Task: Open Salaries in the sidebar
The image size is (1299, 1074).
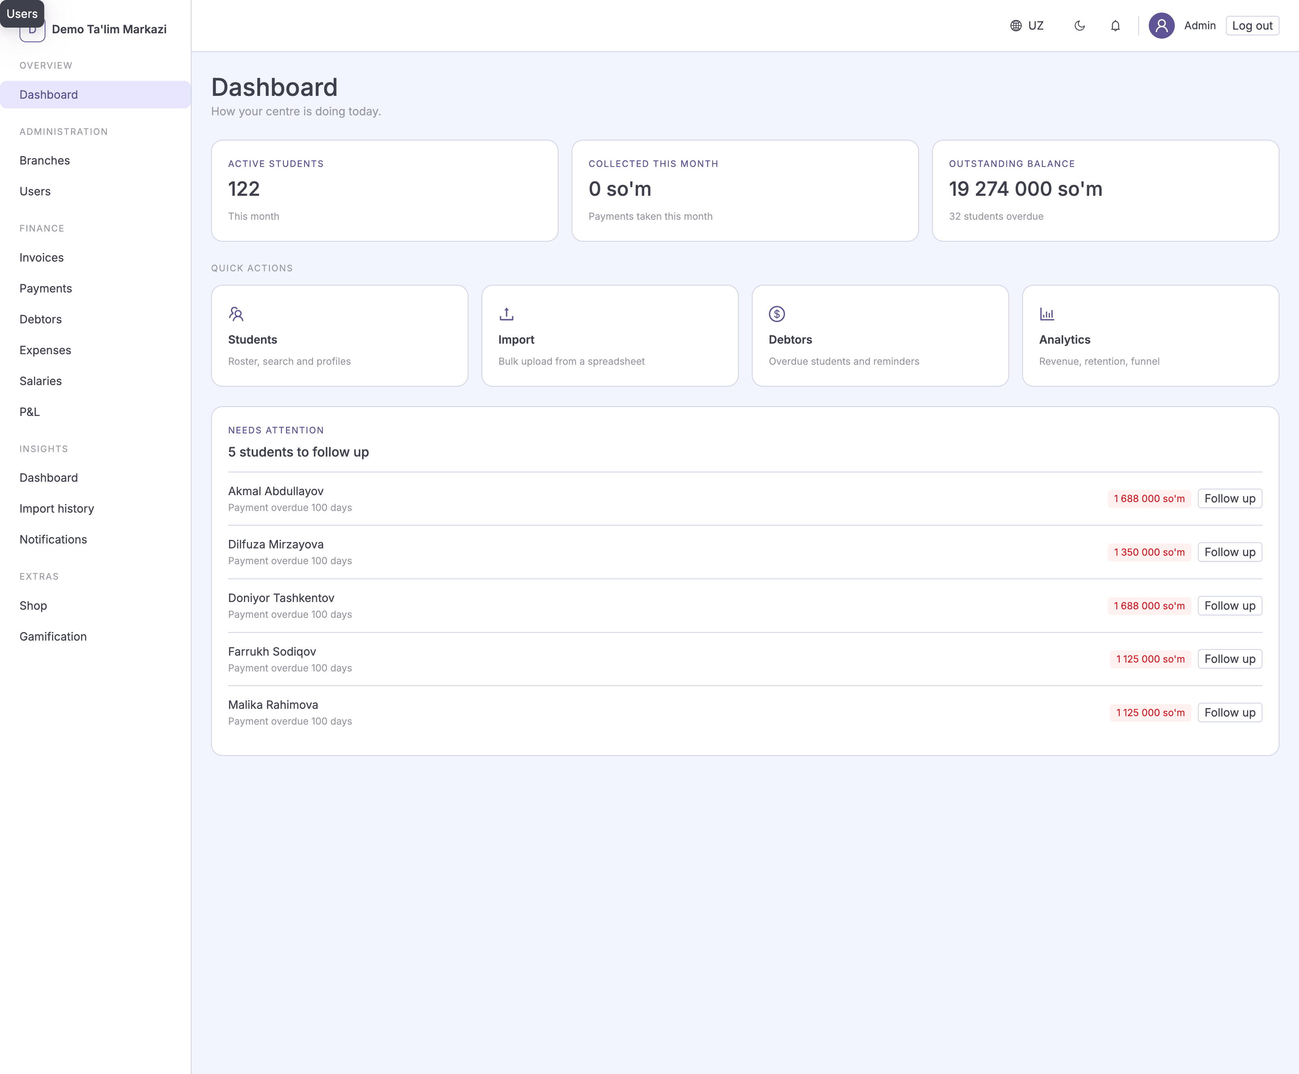Action: coord(95,381)
